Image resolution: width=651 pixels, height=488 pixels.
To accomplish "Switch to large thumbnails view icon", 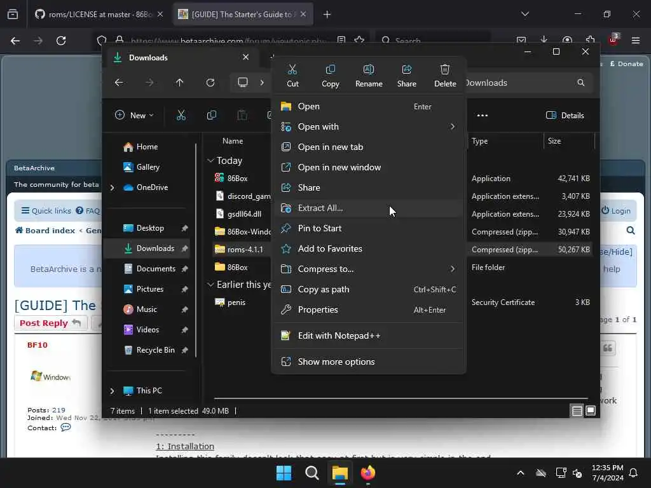I will click(x=591, y=411).
